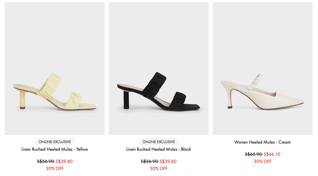Open the black ruched heeled mules image

[x=158, y=68]
